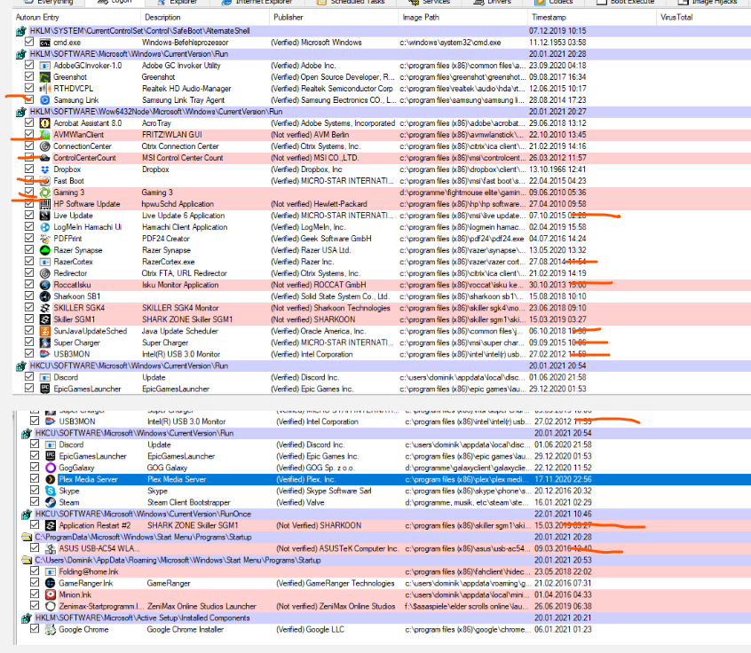The image size is (751, 653).
Task: Select the Samsung Link blue icon
Action: click(x=44, y=100)
